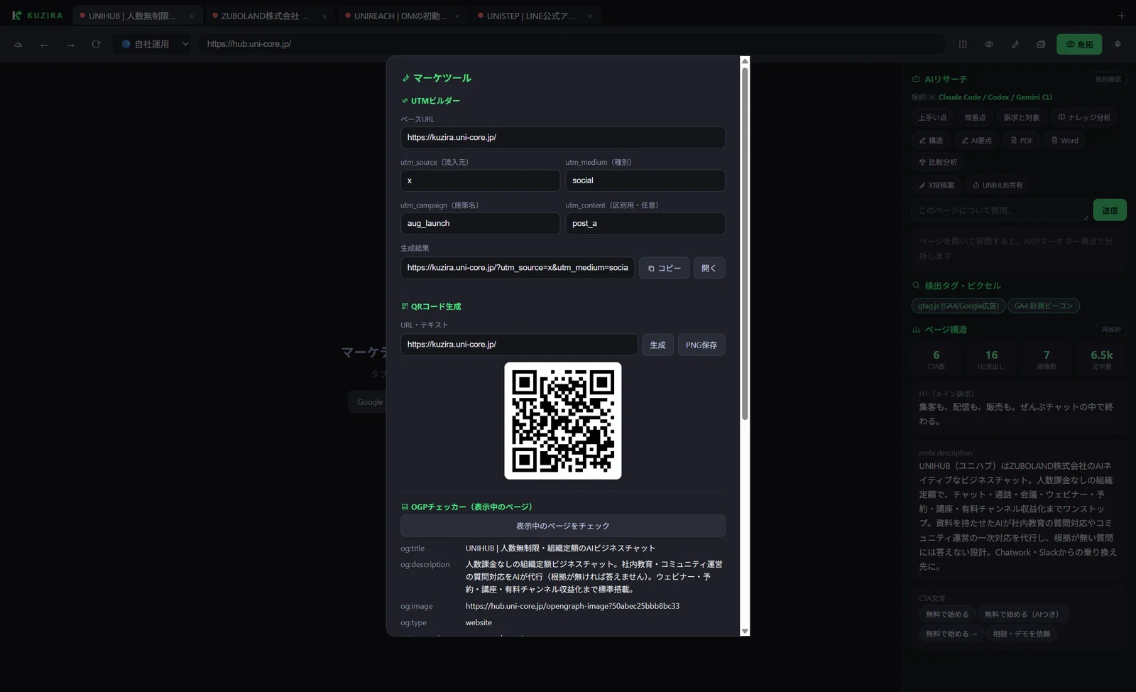Image resolution: width=1136 pixels, height=692 pixels.
Task: Click the 無料で始める（AIつき） CTA chip
Action: point(1023,615)
